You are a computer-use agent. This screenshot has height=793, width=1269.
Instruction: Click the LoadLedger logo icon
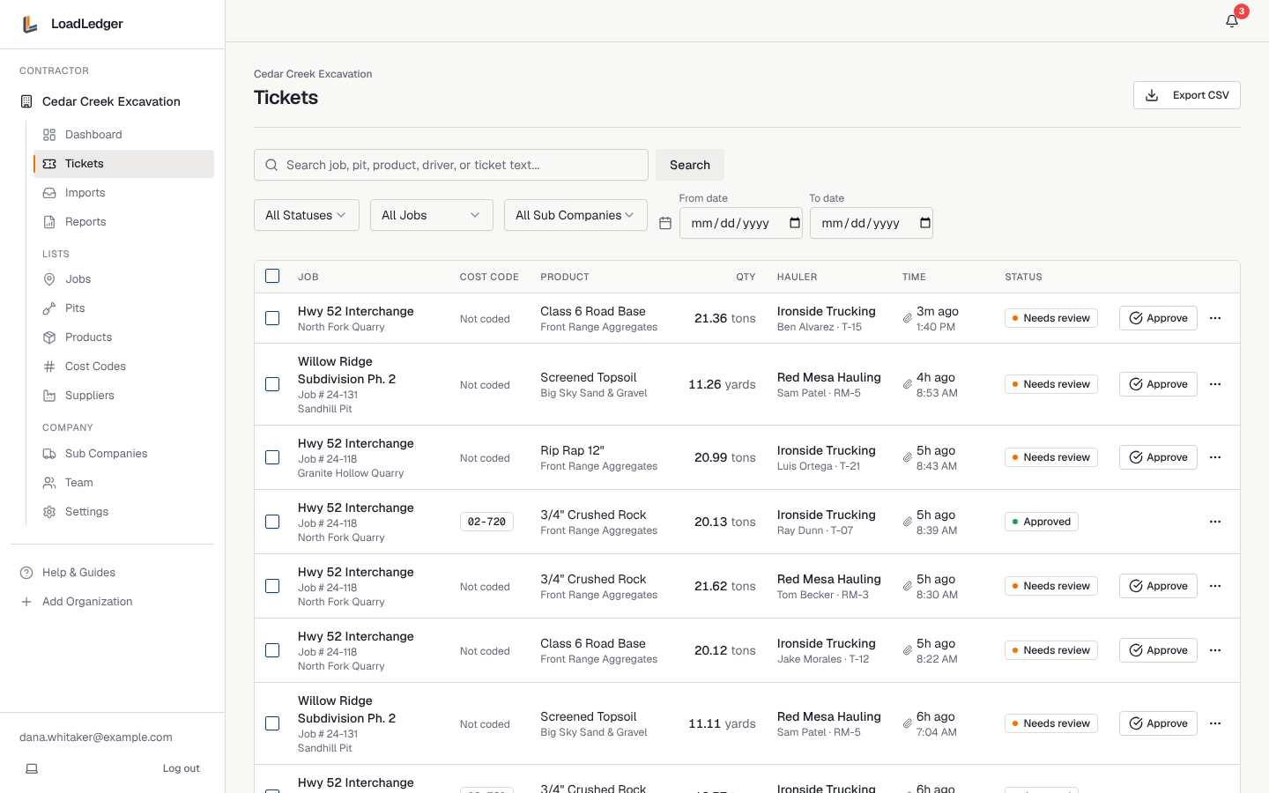point(30,24)
